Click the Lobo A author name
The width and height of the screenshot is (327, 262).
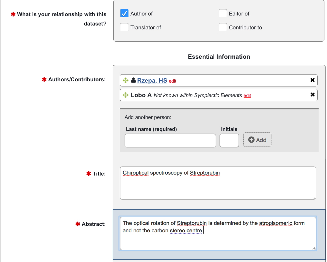141,95
